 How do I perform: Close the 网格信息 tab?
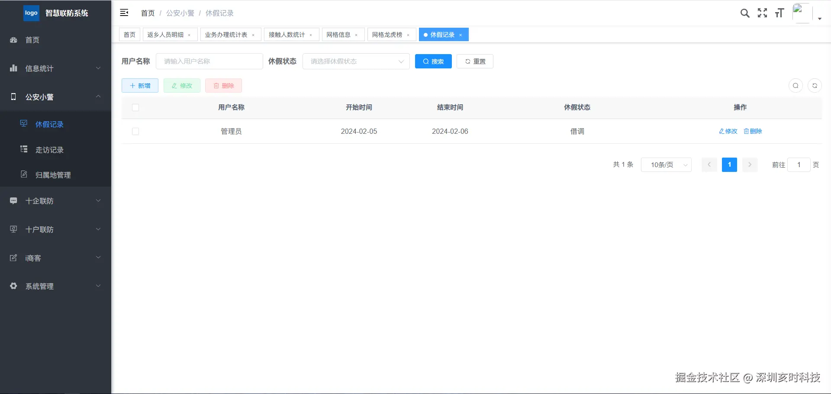(356, 35)
